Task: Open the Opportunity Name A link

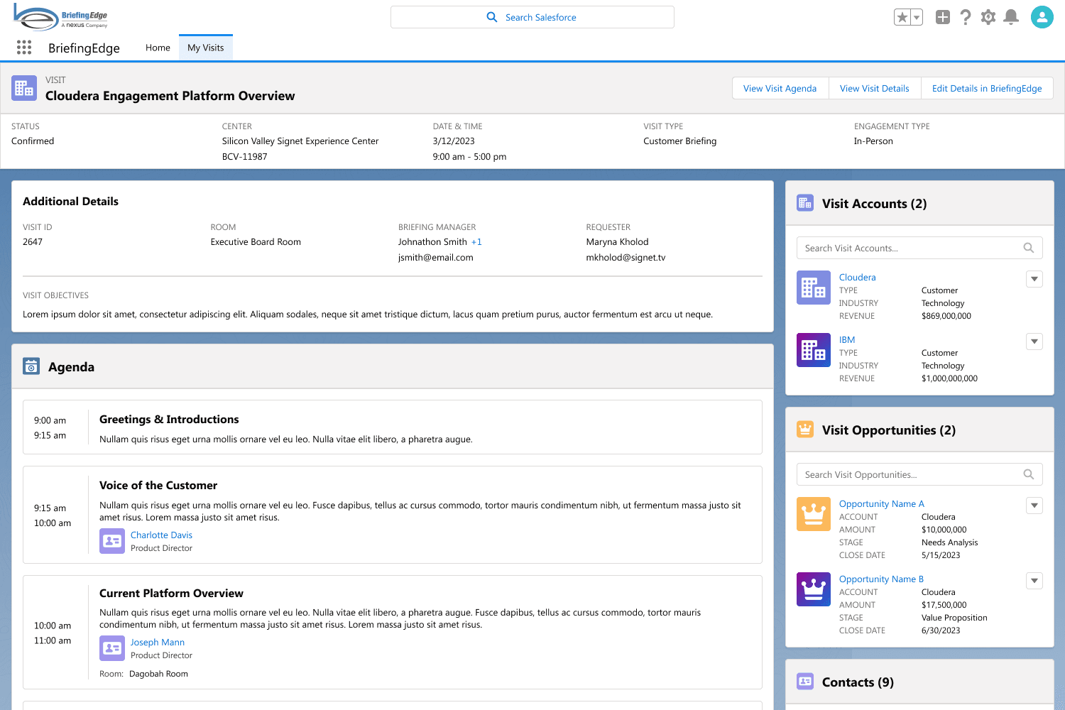Action: pos(882,504)
